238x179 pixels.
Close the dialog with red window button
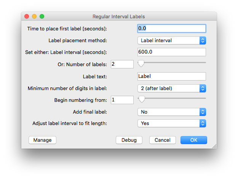(27, 17)
